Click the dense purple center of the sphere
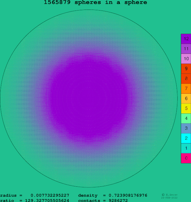This screenshot has height=202, width=191. click(89, 98)
